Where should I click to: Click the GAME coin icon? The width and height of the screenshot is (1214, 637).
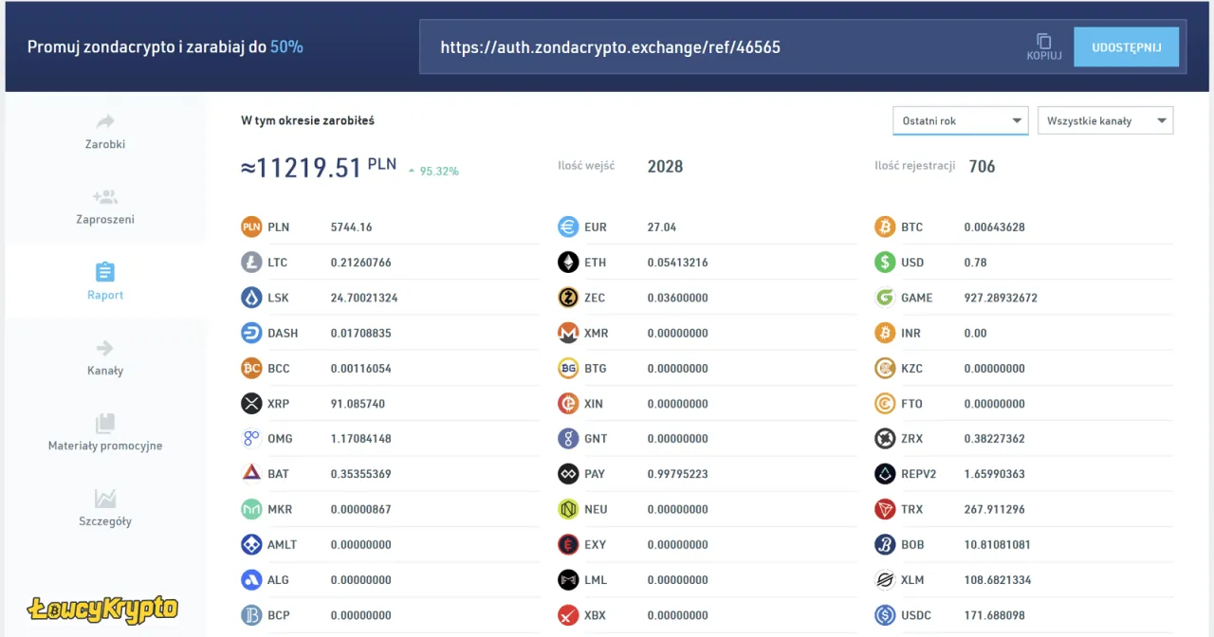(885, 298)
